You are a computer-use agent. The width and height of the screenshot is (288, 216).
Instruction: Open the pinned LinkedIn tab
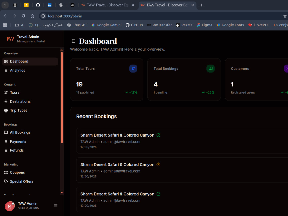[50, 5]
